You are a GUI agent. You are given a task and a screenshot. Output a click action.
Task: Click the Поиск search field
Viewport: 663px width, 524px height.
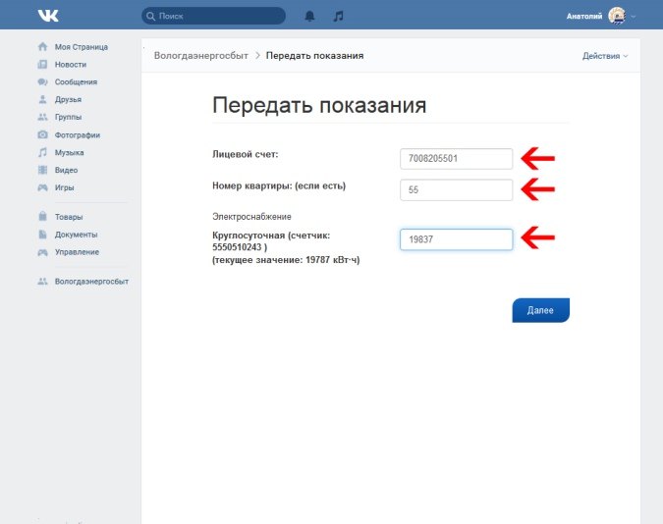pyautogui.click(x=213, y=16)
